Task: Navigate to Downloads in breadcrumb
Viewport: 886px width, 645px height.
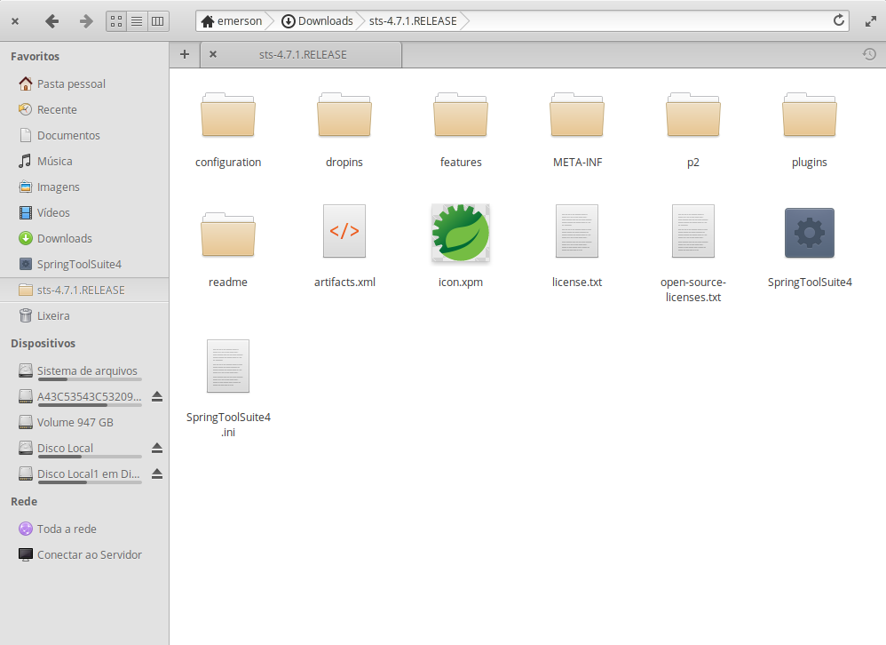Action: point(318,21)
